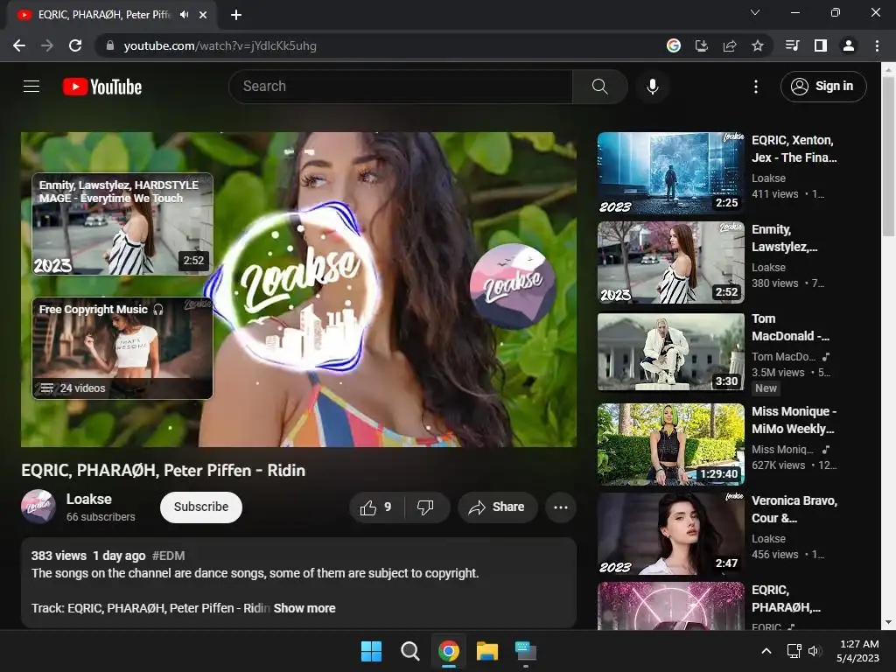Open Miss Monique MiMo Weekly thumbnail
Image resolution: width=896 pixels, height=672 pixels.
pyautogui.click(x=671, y=444)
